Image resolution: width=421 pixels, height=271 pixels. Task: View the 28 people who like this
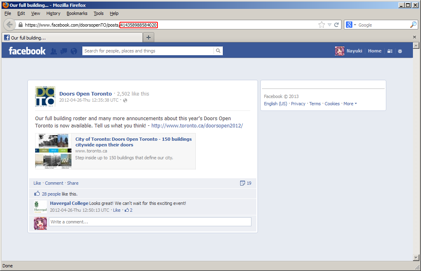pos(51,194)
